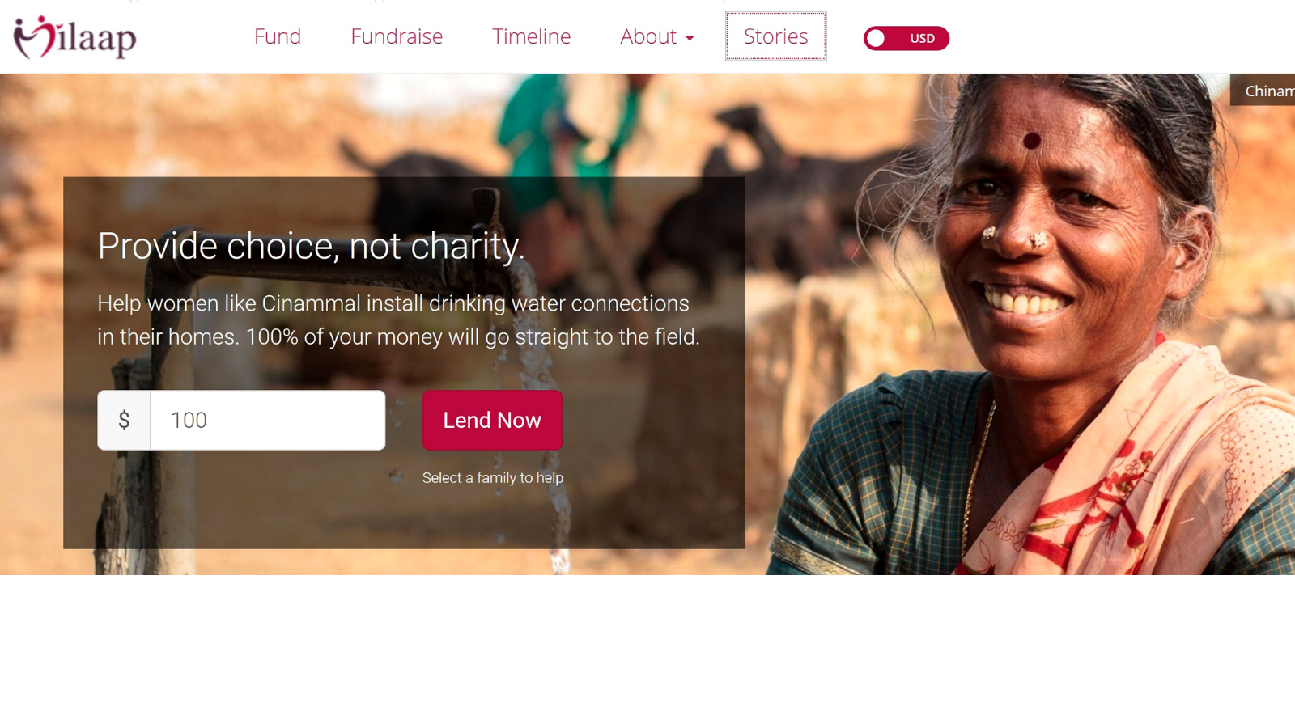
Task: Click the Lend Now button
Action: tap(492, 420)
